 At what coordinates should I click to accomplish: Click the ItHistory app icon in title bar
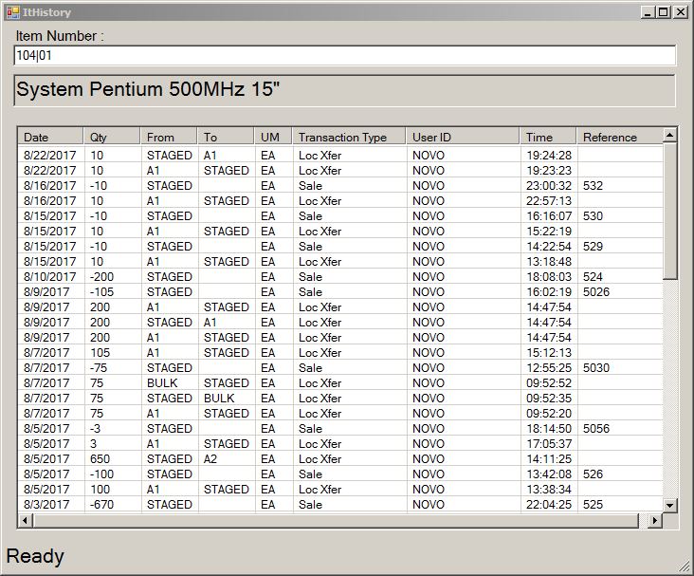pos(12,12)
